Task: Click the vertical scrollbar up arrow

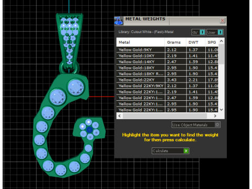Action: click(222, 41)
